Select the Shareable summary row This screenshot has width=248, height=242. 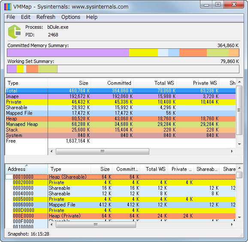coord(121,108)
